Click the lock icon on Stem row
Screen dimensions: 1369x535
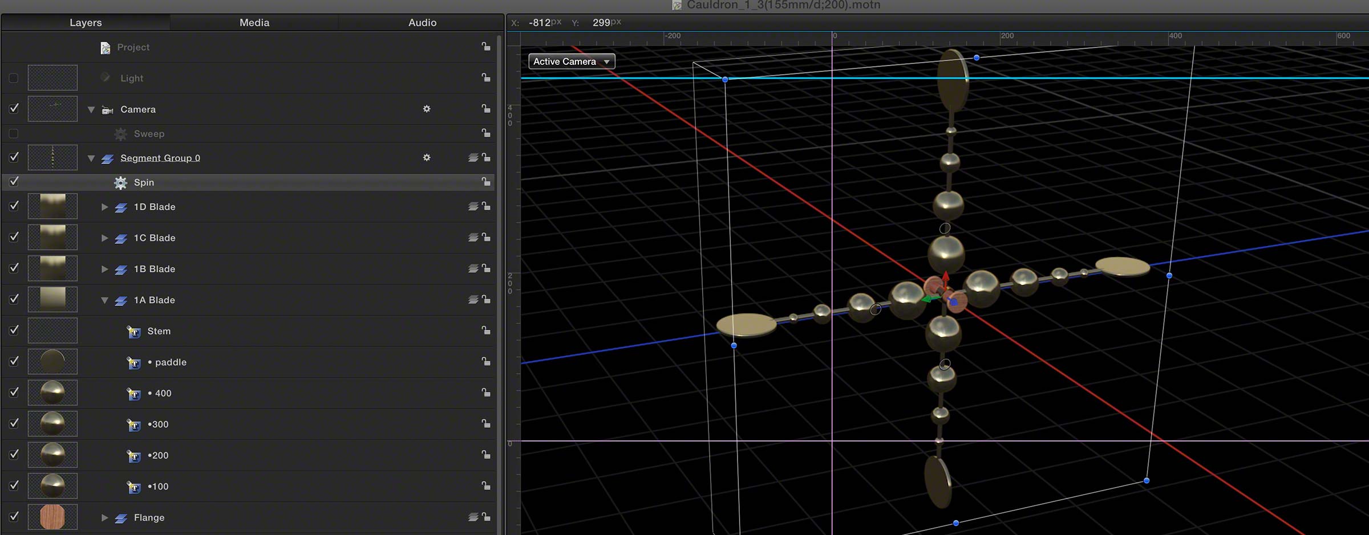(485, 330)
